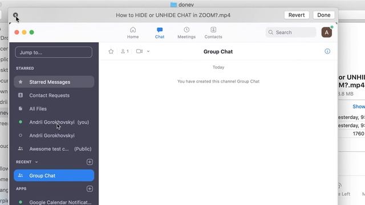
Task: Open All Files
Action: [54, 109]
